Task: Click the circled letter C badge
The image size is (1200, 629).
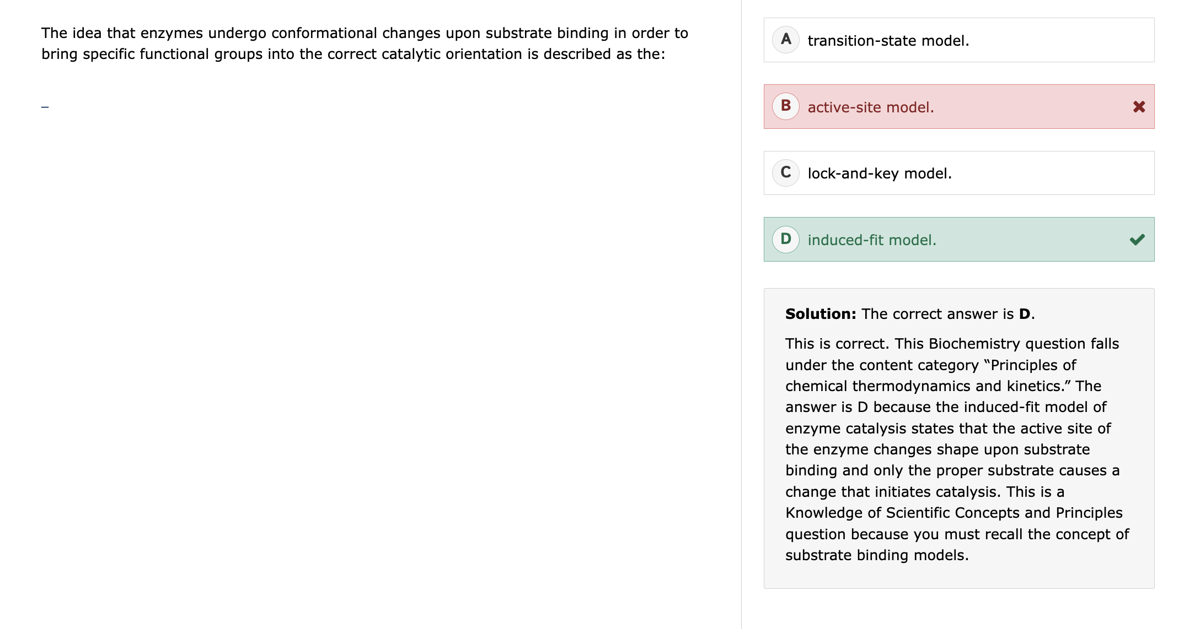Action: click(786, 173)
